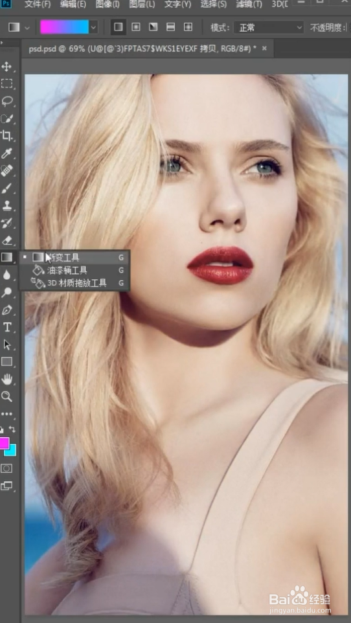Select the Zoom tool

click(6, 396)
